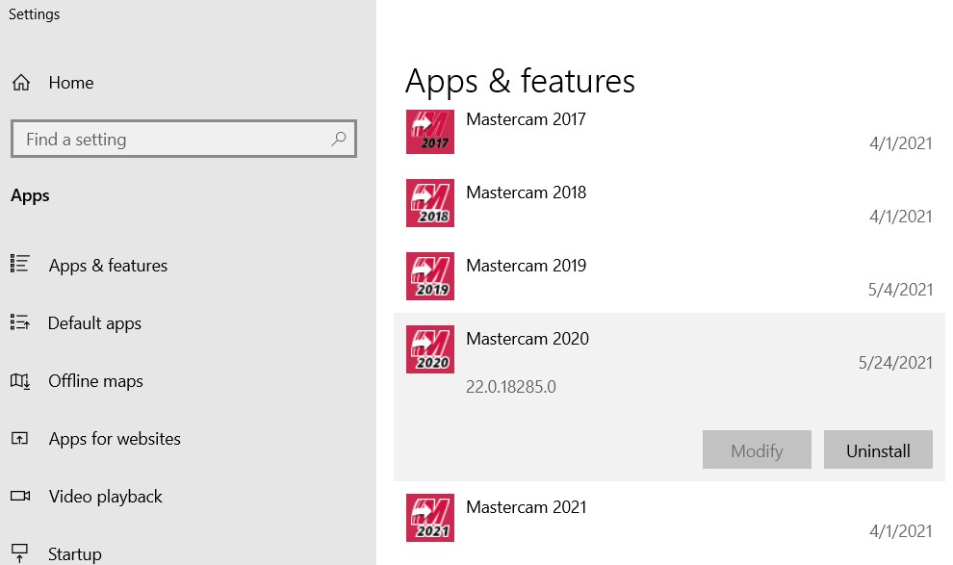Go to Settings Home
The image size is (953, 565).
71,83
